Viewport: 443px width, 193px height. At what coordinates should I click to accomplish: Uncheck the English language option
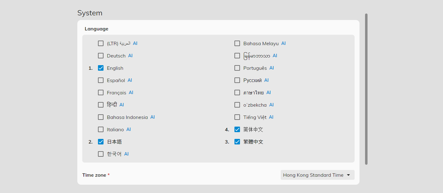pos(101,68)
